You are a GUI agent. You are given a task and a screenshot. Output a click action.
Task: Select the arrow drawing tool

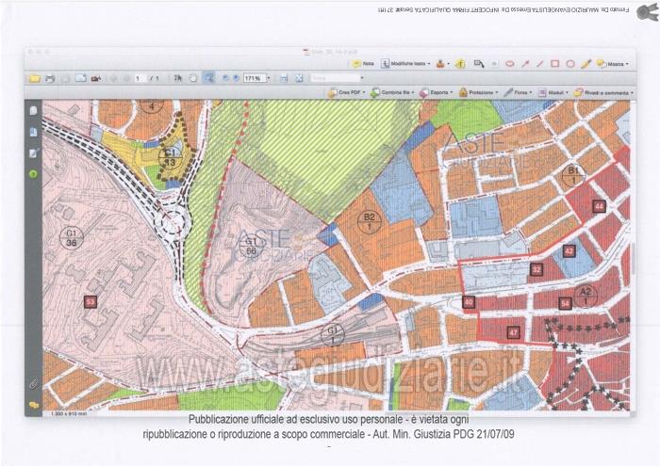pyautogui.click(x=525, y=64)
